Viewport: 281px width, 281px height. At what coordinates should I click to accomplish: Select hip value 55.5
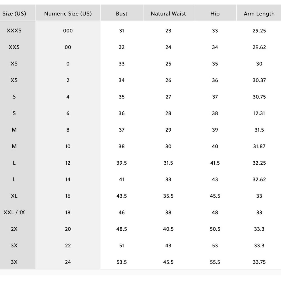pos(215,262)
